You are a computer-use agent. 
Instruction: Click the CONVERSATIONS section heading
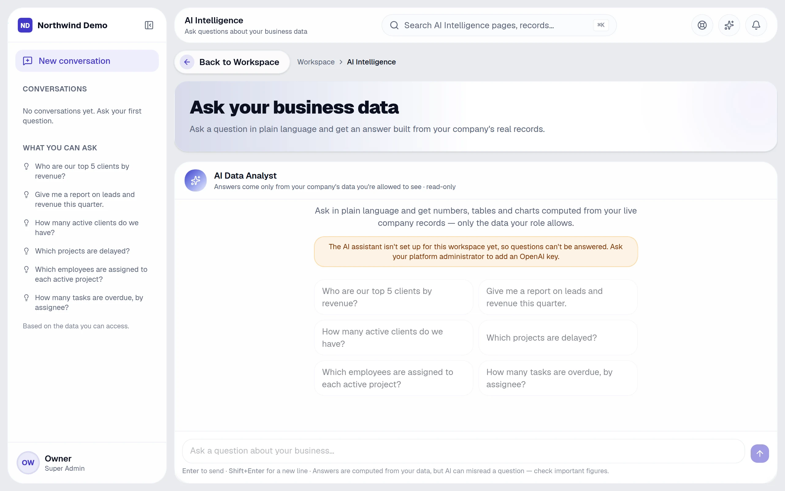[55, 89]
